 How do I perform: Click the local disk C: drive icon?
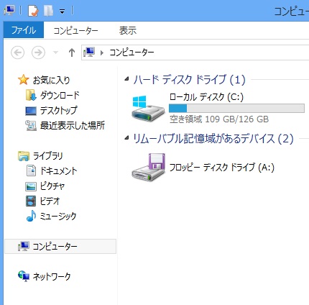pos(148,109)
